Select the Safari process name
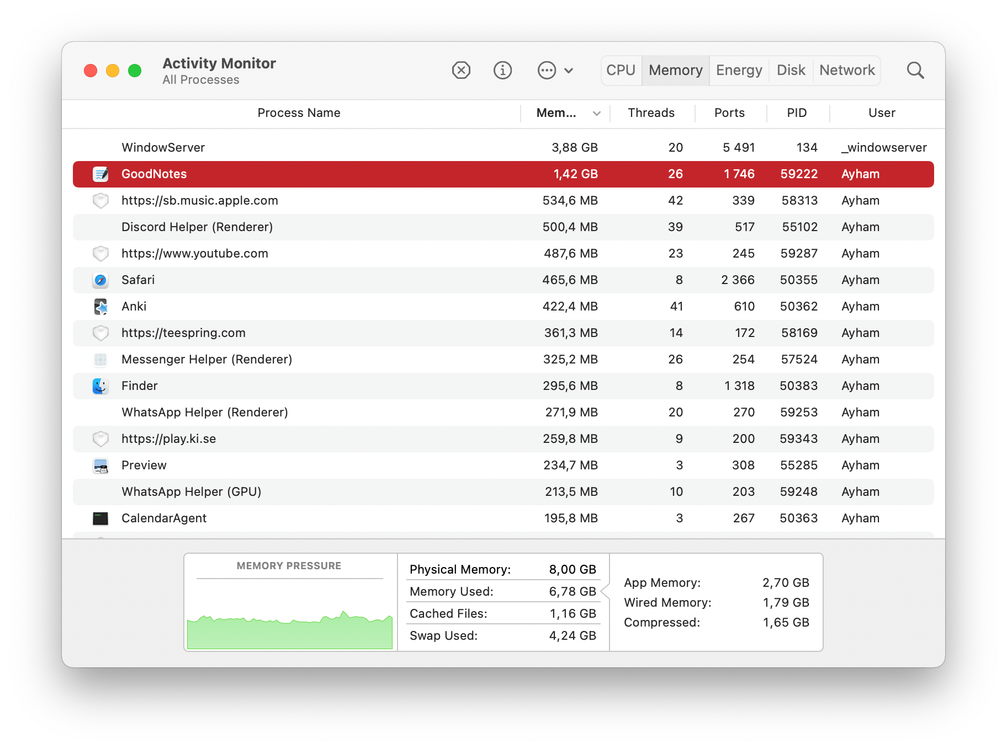Screen dimensions: 1007x749 138,280
